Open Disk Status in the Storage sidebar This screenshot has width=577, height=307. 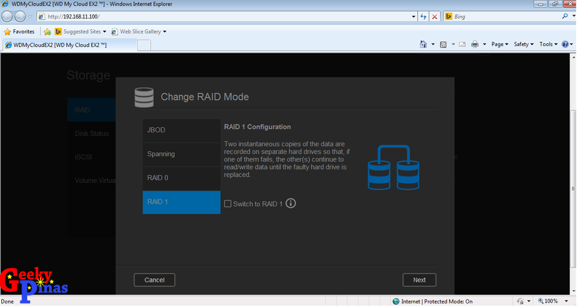pyautogui.click(x=91, y=134)
